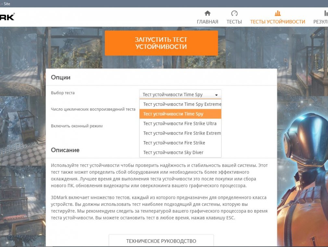
Task: Select Тест устойчивости Fire Strike Ultra
Action: pos(180,123)
